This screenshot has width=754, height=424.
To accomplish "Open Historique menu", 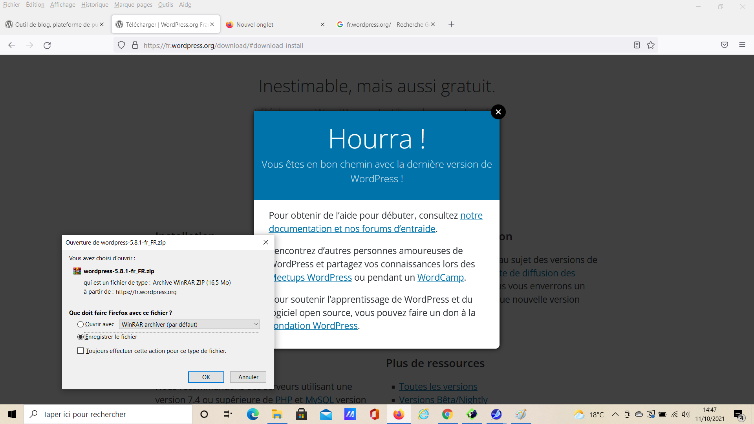I will tap(95, 5).
